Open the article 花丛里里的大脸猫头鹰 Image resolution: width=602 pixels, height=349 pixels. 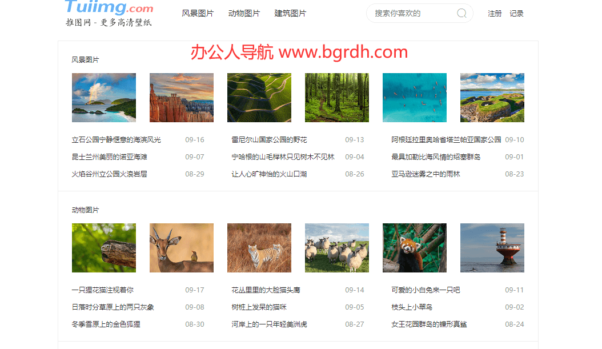(x=265, y=290)
